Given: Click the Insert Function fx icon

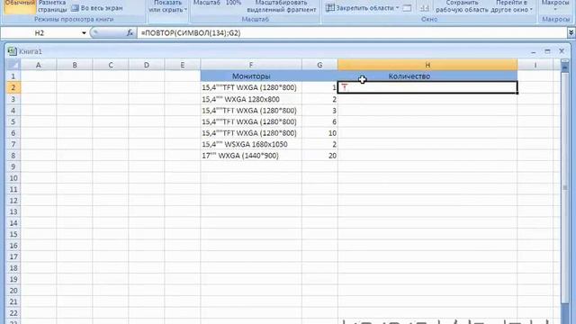Looking at the screenshot, I should 130,33.
